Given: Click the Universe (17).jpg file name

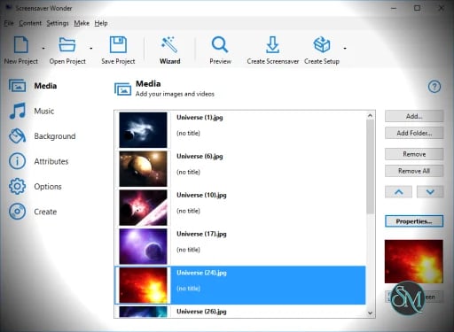Looking at the screenshot, I should click(x=201, y=234).
